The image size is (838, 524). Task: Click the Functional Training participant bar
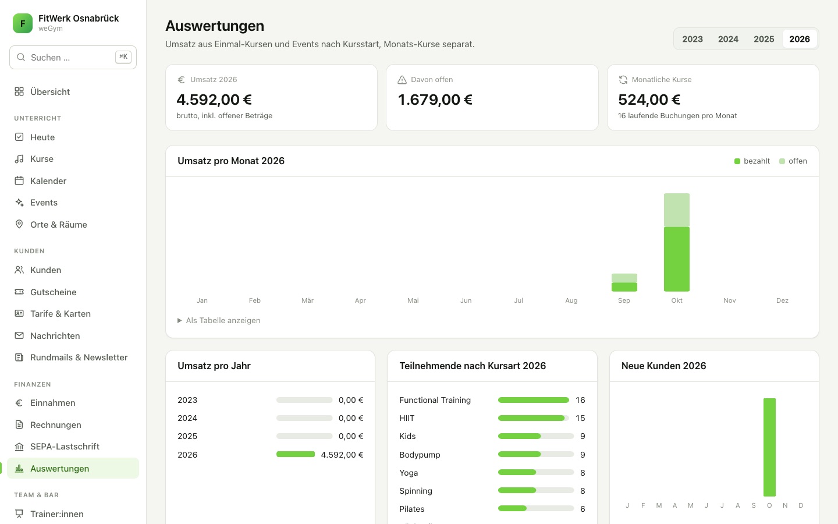(534, 400)
